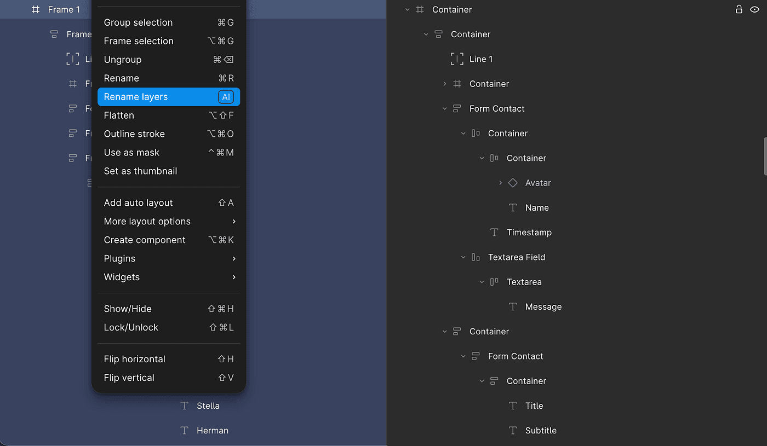Select the Textarea Field layer name

pyautogui.click(x=517, y=257)
